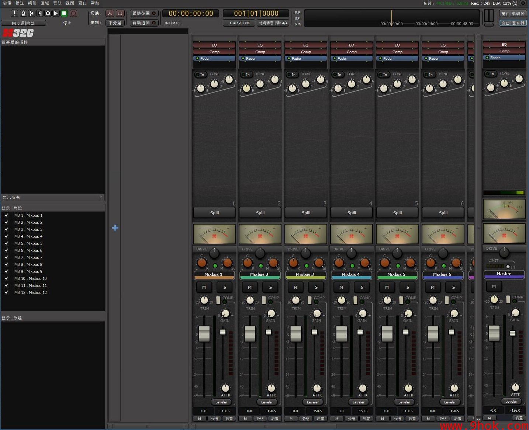
Task: Click the VU meter of Mixbus 1
Action: (214, 234)
